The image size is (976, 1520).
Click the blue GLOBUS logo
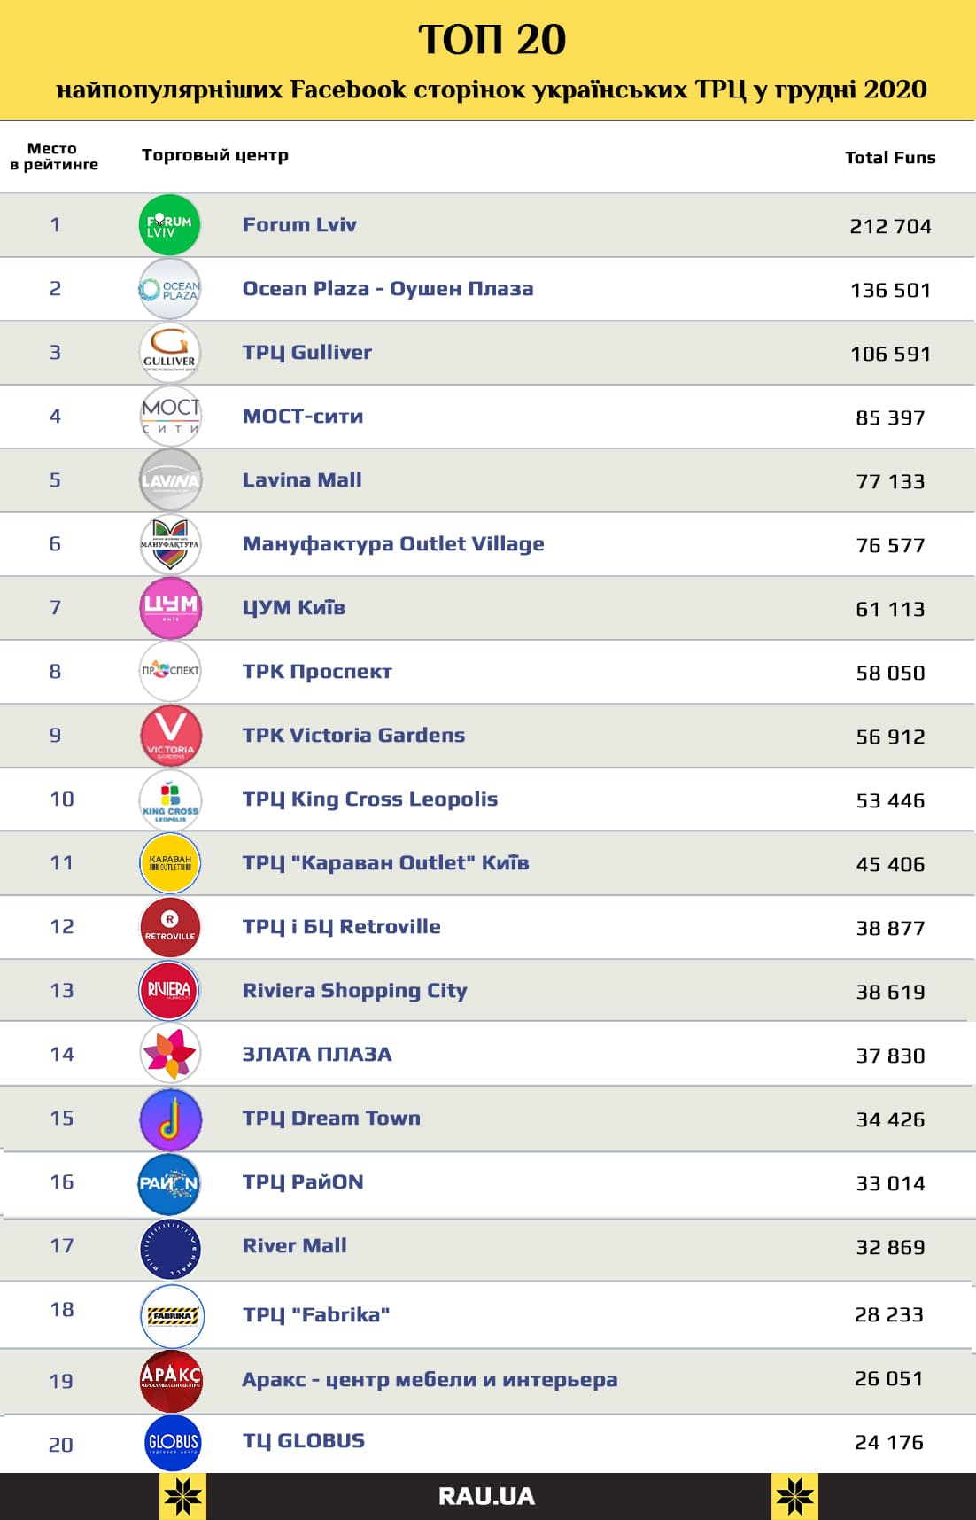tap(173, 1443)
